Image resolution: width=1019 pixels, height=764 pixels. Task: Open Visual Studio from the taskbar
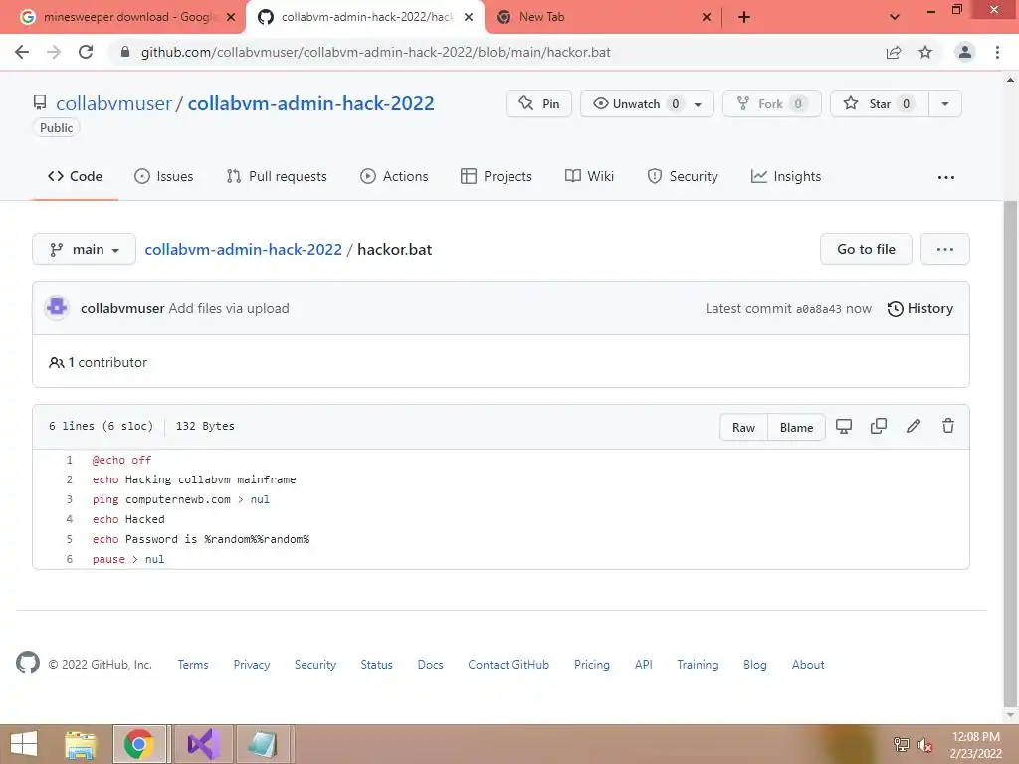coord(203,744)
